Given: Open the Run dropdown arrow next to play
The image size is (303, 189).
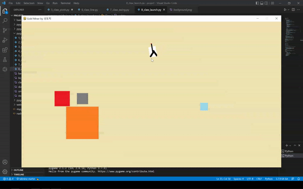Looking at the screenshot, I should (x=289, y=10).
